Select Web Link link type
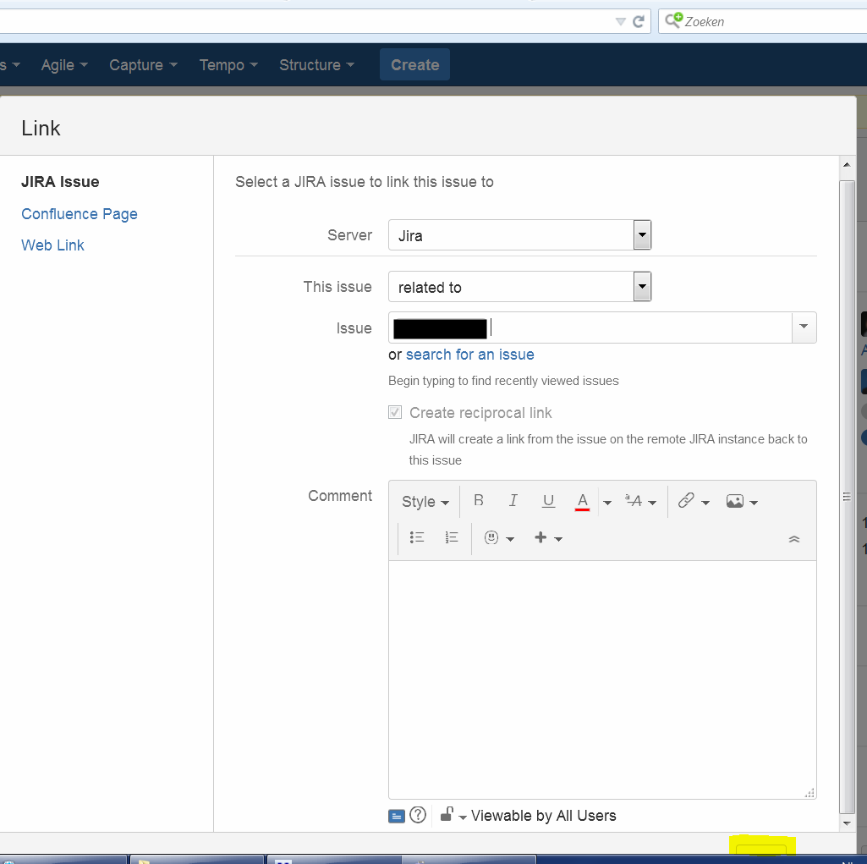The image size is (867, 864). click(x=52, y=245)
